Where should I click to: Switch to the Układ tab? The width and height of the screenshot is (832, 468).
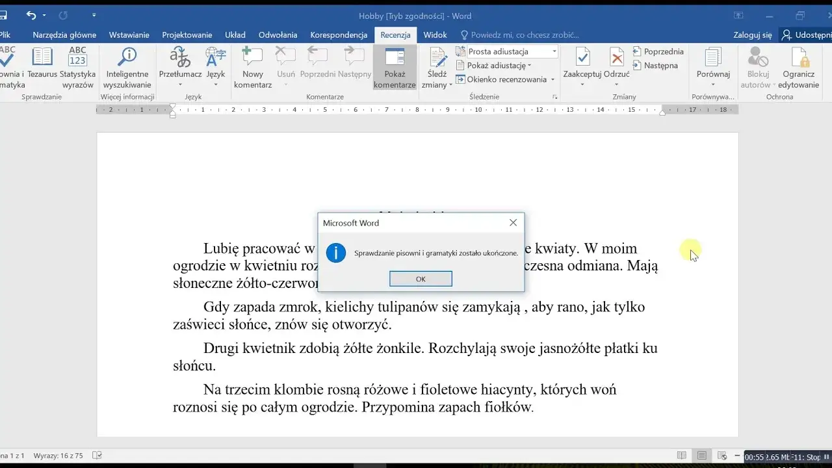click(x=235, y=35)
